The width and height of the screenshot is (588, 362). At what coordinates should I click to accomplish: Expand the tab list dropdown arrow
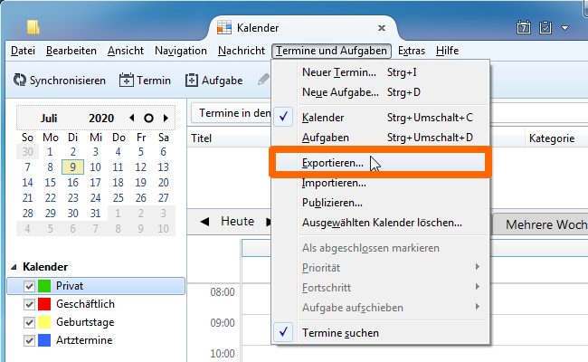click(564, 28)
